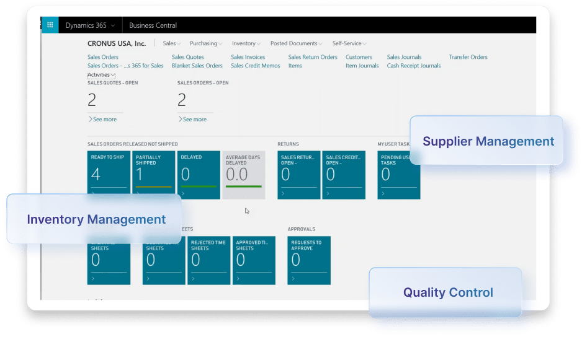582x337 pixels.
Task: Open Blanket Sales Orders link
Action: pos(197,66)
